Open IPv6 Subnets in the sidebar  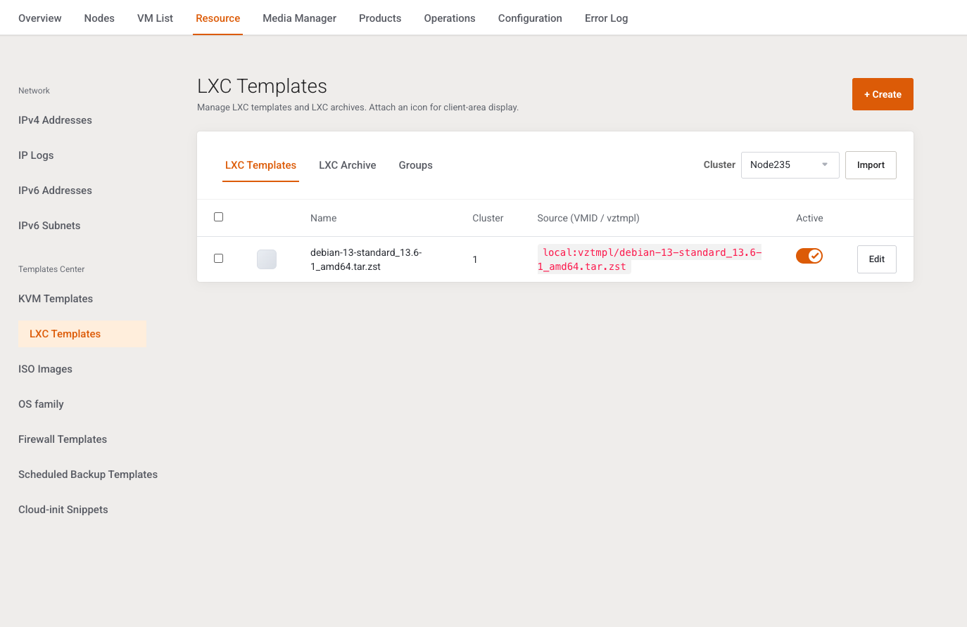pos(49,226)
